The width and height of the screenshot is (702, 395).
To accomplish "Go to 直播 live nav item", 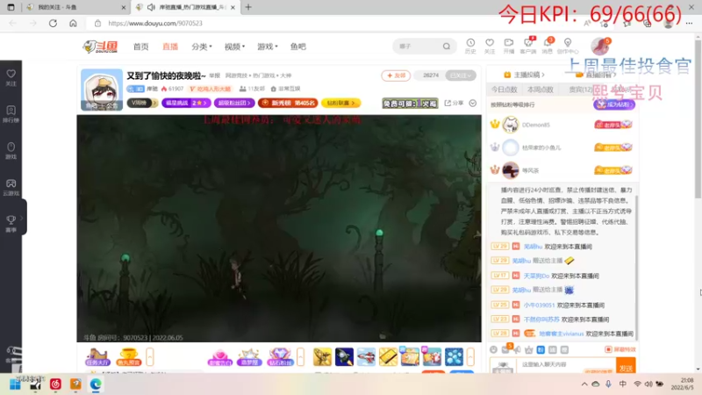I will click(x=170, y=47).
